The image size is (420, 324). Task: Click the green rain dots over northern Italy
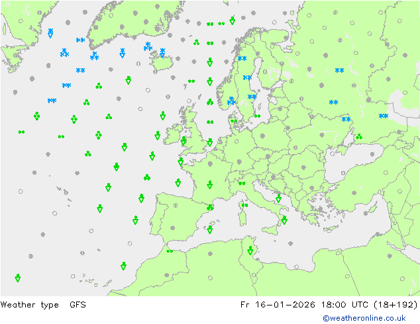click(242, 183)
